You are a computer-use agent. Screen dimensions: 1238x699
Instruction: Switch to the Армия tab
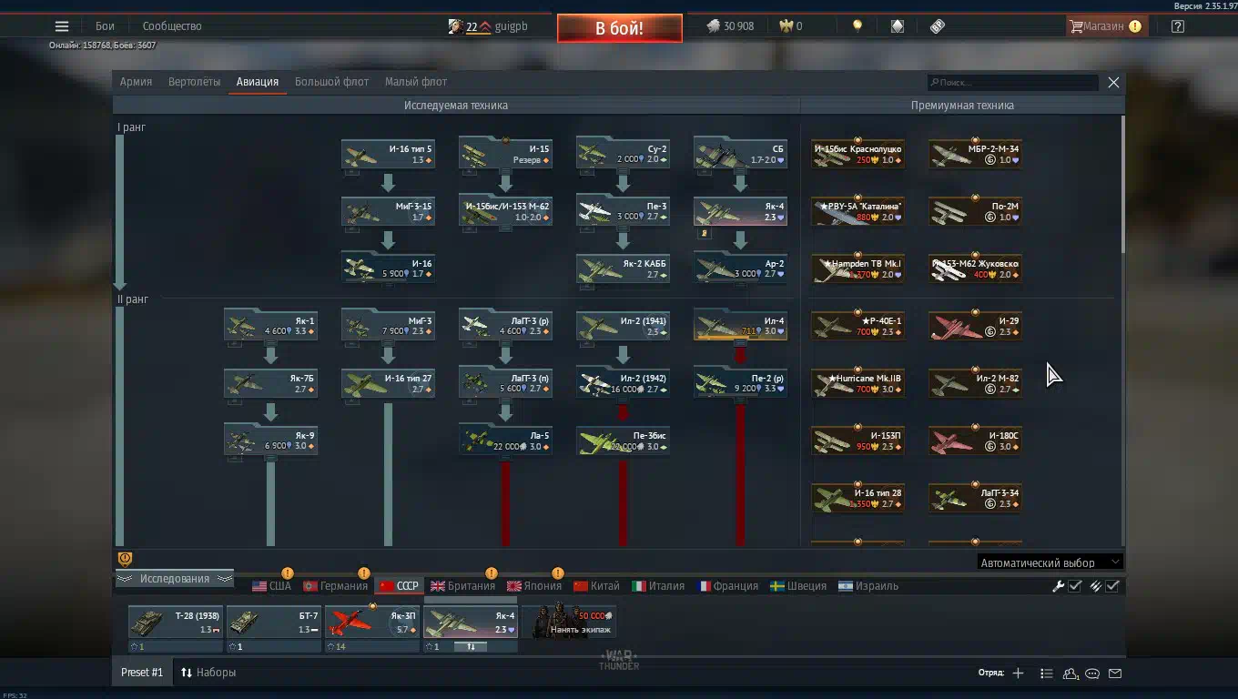[136, 82]
